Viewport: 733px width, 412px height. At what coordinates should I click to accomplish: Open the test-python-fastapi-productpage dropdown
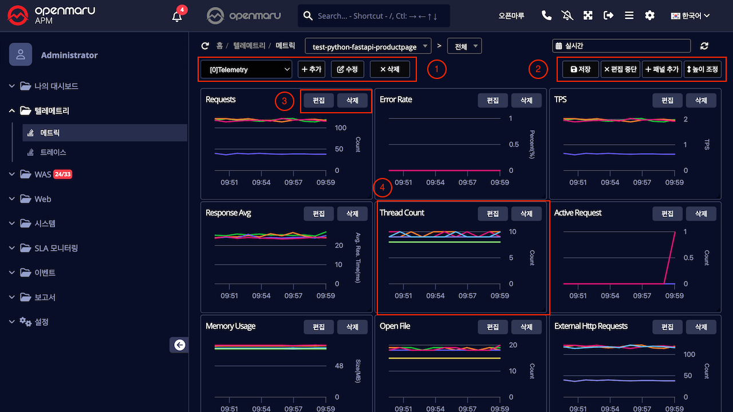[368, 46]
